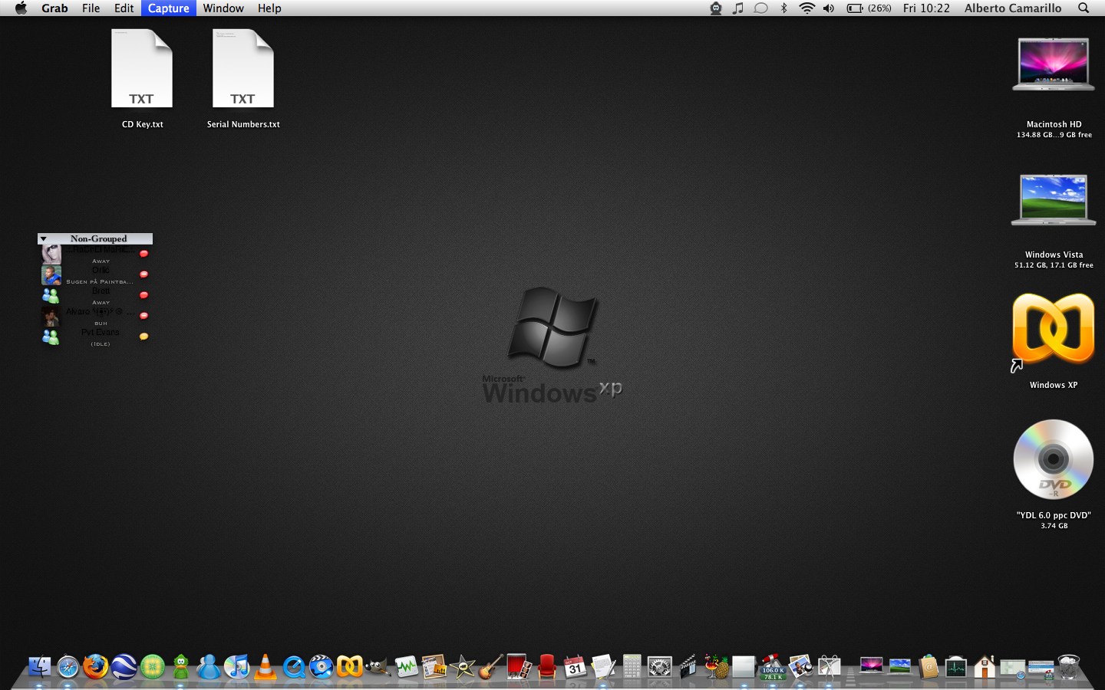Launch Preview from the Dock
This screenshot has width=1105, height=690.
(x=800, y=667)
